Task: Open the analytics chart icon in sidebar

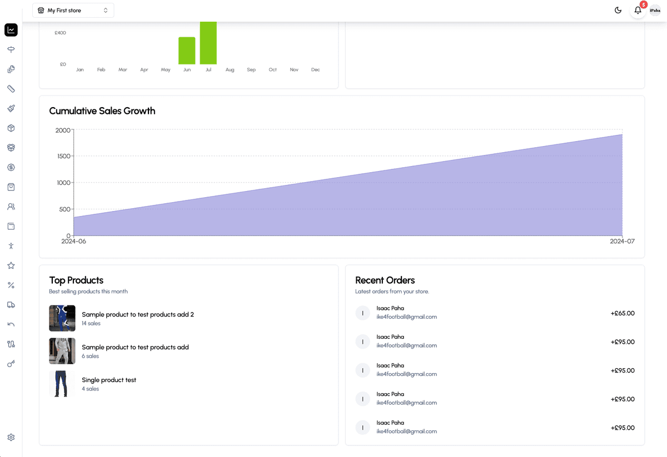Action: [x=11, y=30]
